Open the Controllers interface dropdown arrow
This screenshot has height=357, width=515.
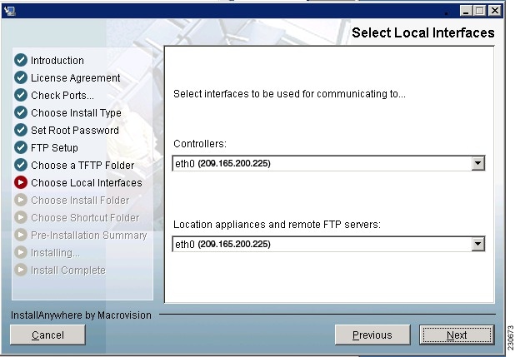[477, 163]
